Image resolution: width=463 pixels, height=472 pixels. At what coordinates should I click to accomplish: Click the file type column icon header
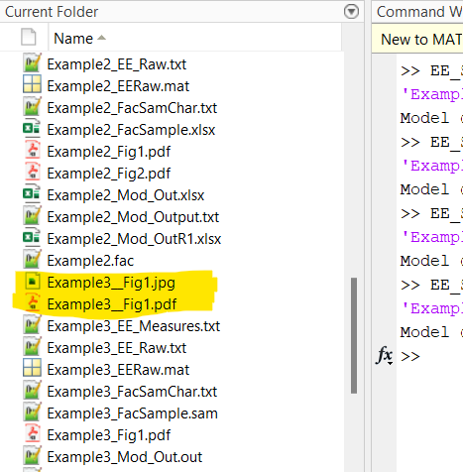click(x=29, y=37)
